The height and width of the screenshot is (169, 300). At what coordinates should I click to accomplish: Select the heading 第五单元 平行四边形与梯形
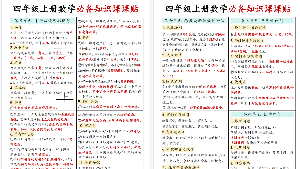[42, 21]
